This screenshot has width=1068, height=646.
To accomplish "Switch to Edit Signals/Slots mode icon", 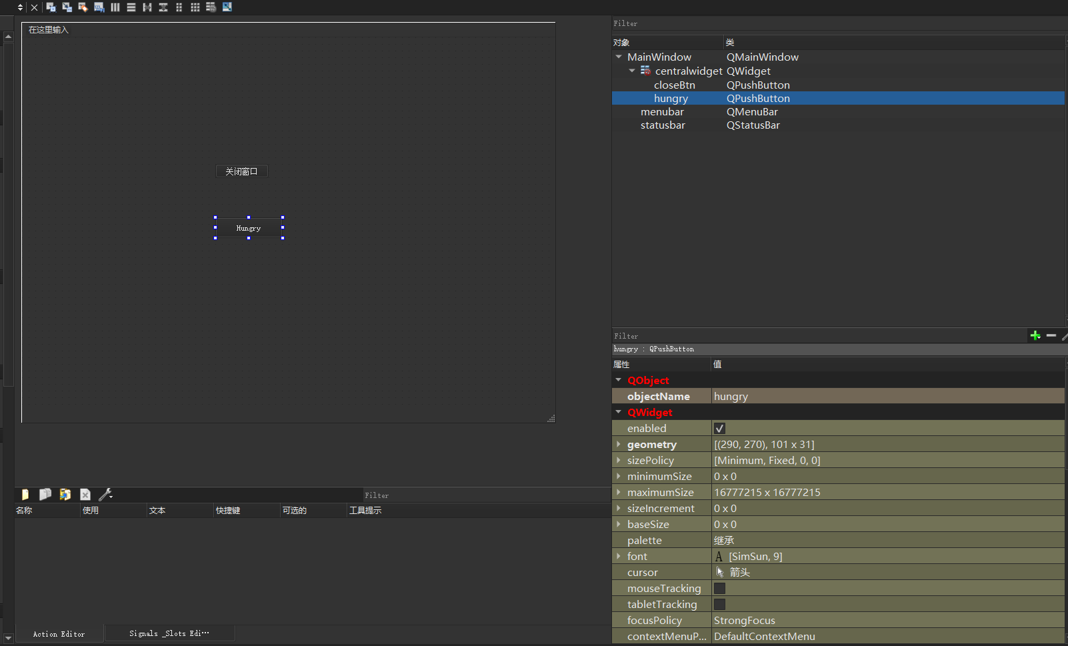I will point(67,7).
